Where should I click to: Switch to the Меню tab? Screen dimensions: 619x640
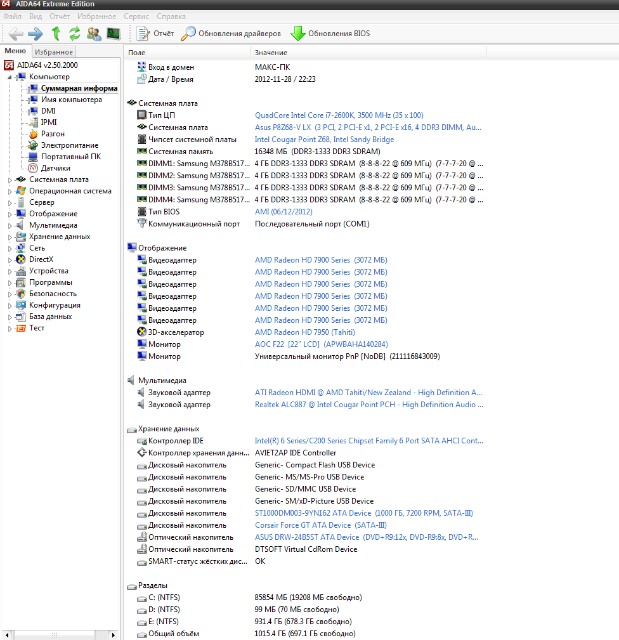[x=15, y=51]
